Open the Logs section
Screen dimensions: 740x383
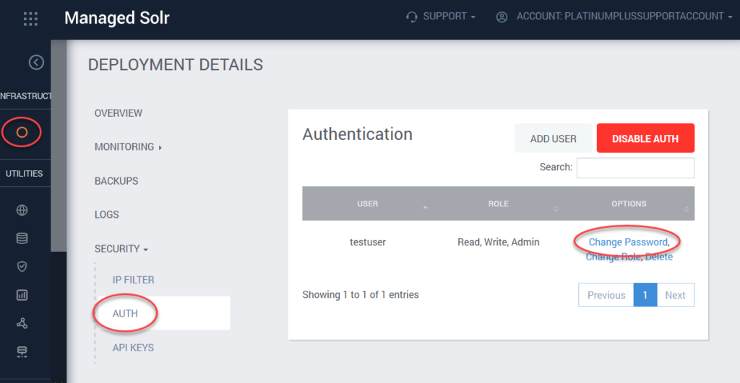[x=107, y=215]
